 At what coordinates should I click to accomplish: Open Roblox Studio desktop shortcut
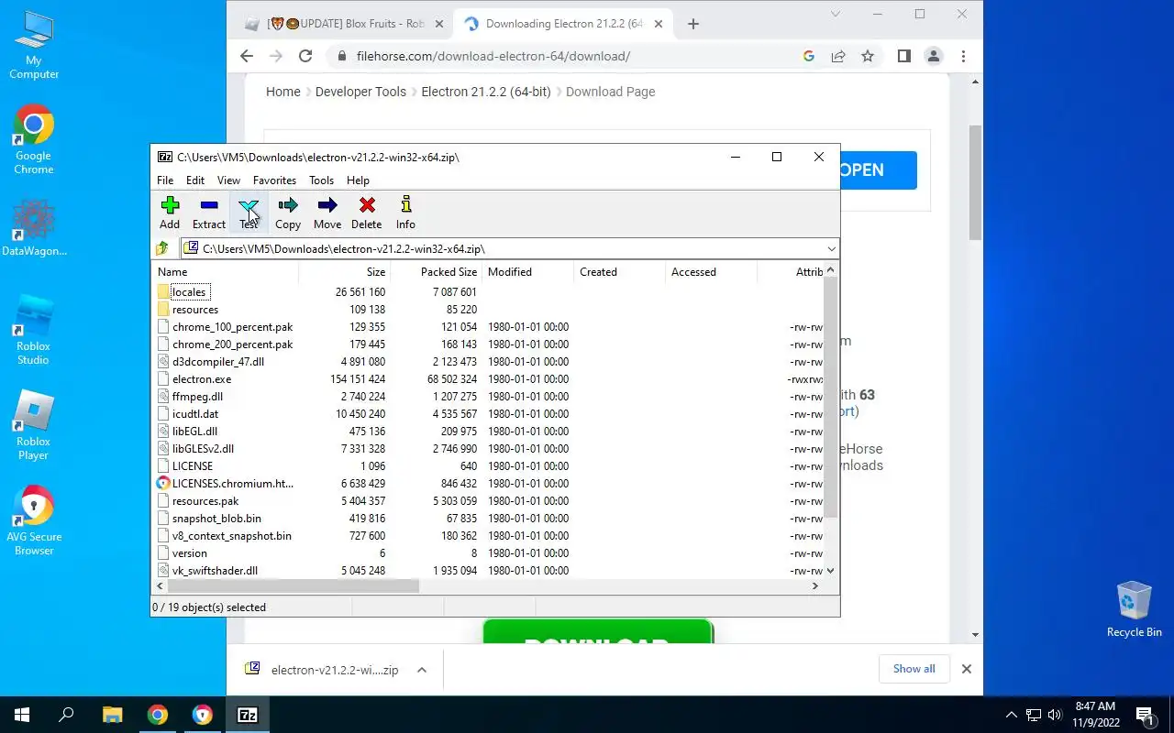coord(34,330)
